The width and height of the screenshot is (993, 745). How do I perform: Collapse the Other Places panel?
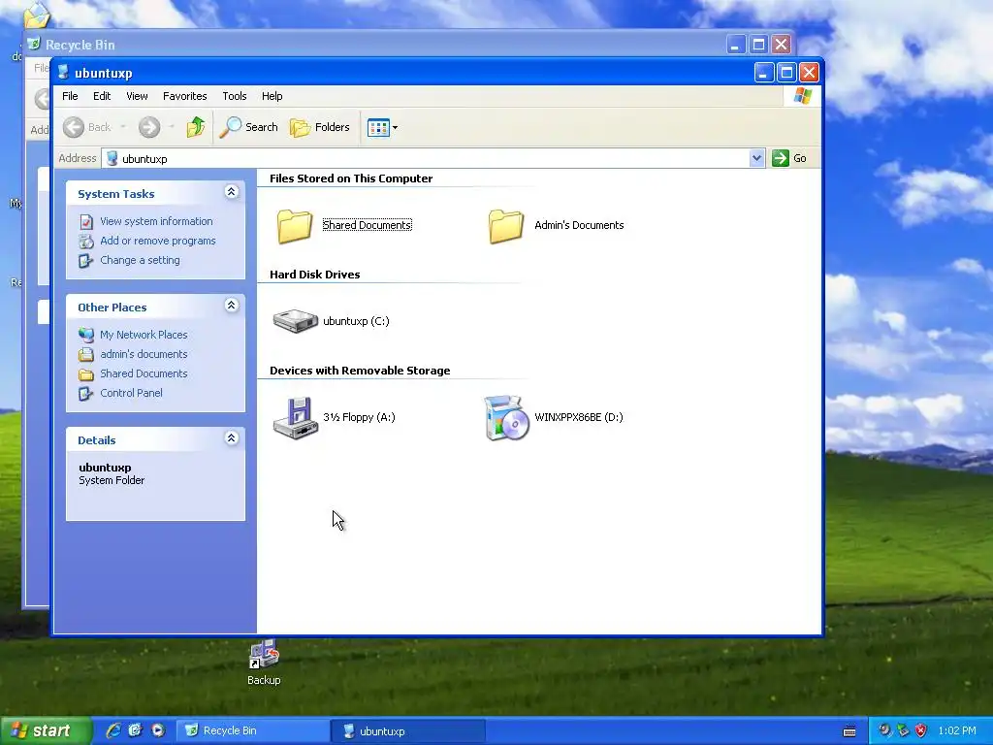[231, 306]
